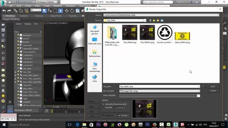This screenshot has height=128, width=228.
Task: Open Time Configuration key mode icon at timeline
Action: coord(47,111)
